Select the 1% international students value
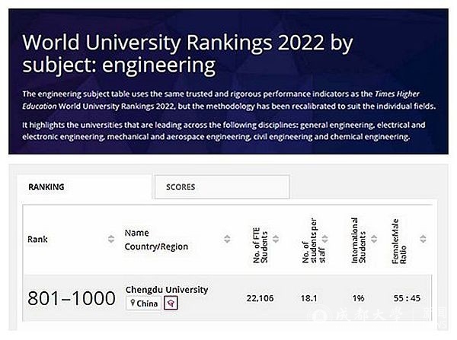Screen dimensions: 457x340 point(358,298)
